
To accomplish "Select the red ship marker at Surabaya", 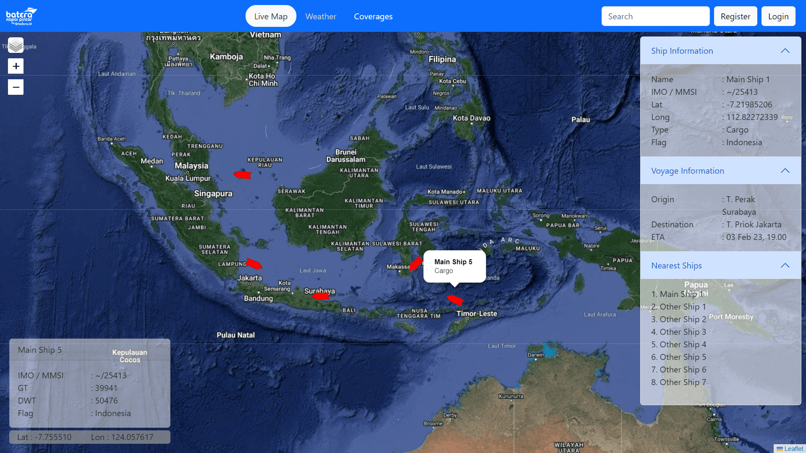I will point(321,296).
